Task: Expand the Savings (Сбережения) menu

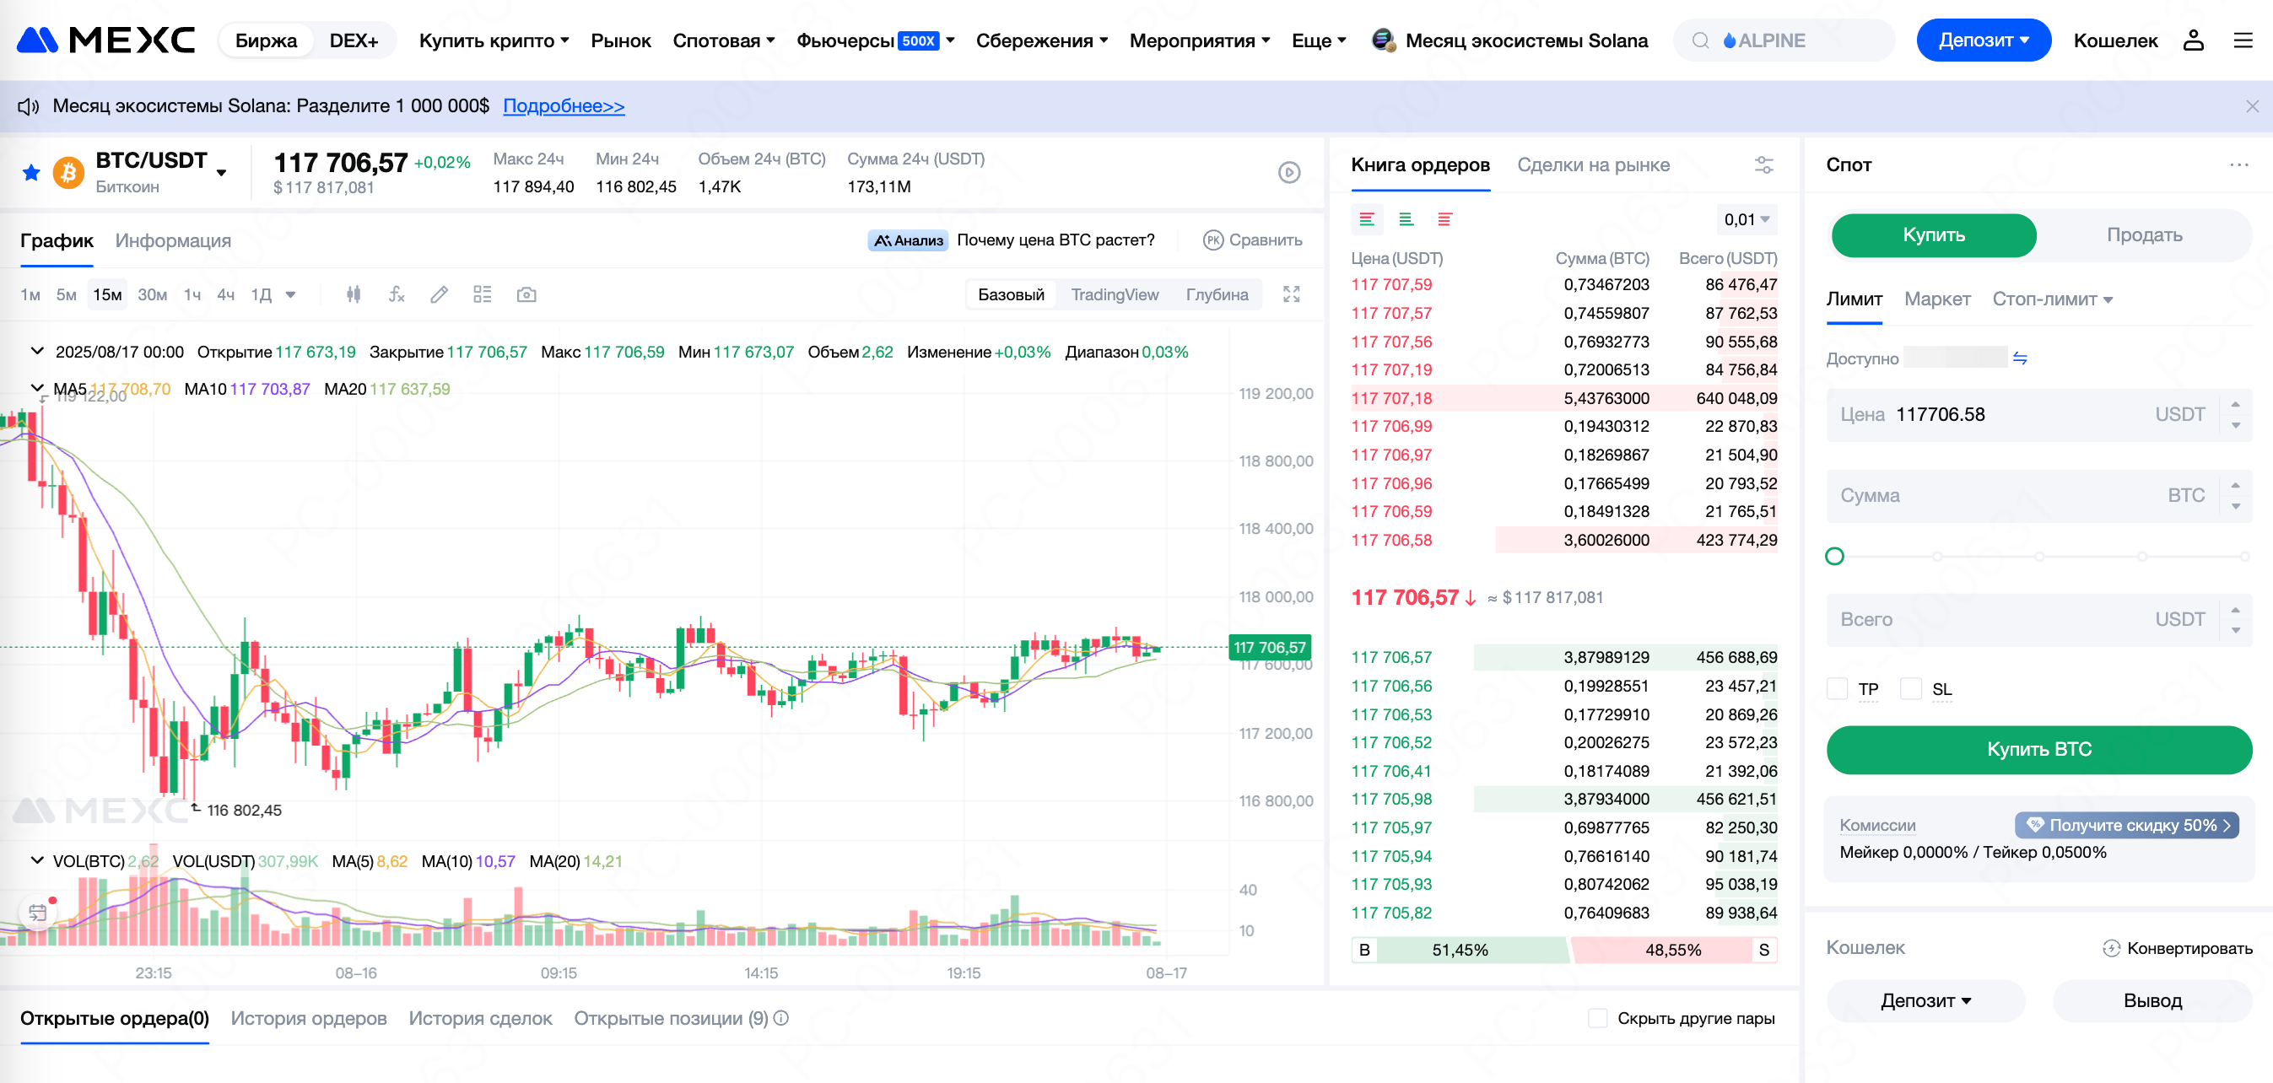Action: (x=1041, y=40)
